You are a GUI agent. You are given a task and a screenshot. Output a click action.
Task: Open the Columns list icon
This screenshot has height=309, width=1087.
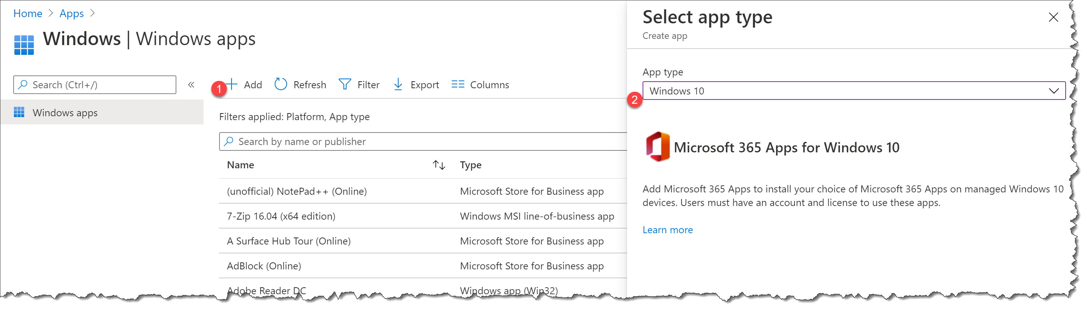(457, 84)
